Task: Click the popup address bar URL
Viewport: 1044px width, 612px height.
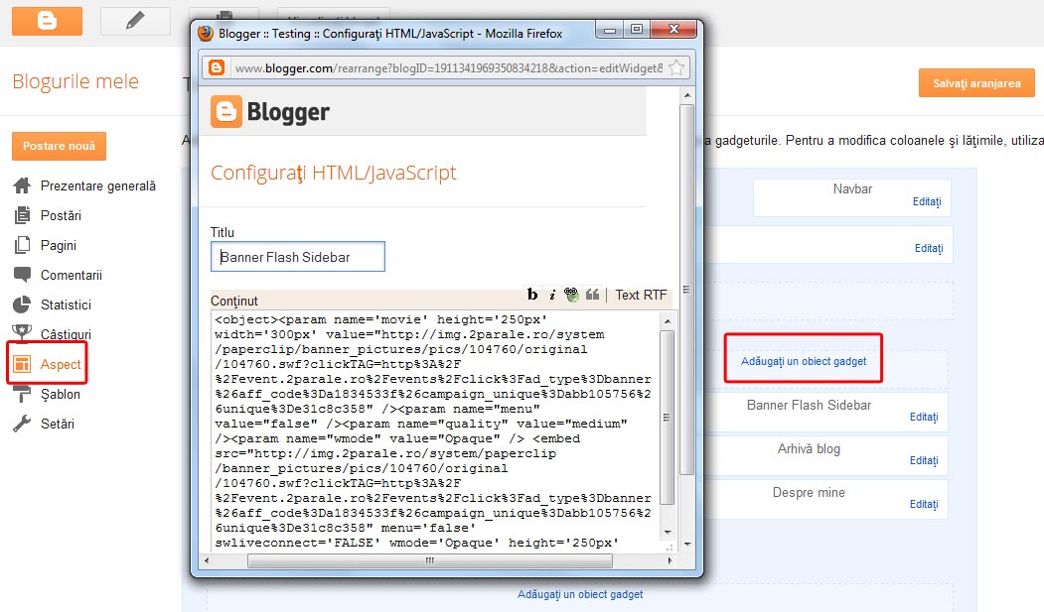Action: point(448,67)
